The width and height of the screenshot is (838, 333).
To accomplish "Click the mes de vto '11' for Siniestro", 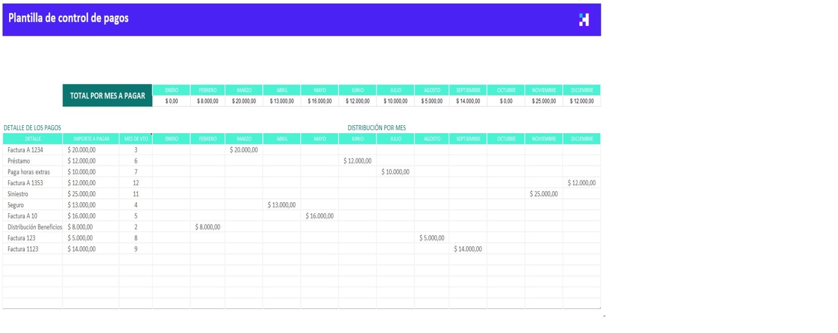I will click(136, 194).
